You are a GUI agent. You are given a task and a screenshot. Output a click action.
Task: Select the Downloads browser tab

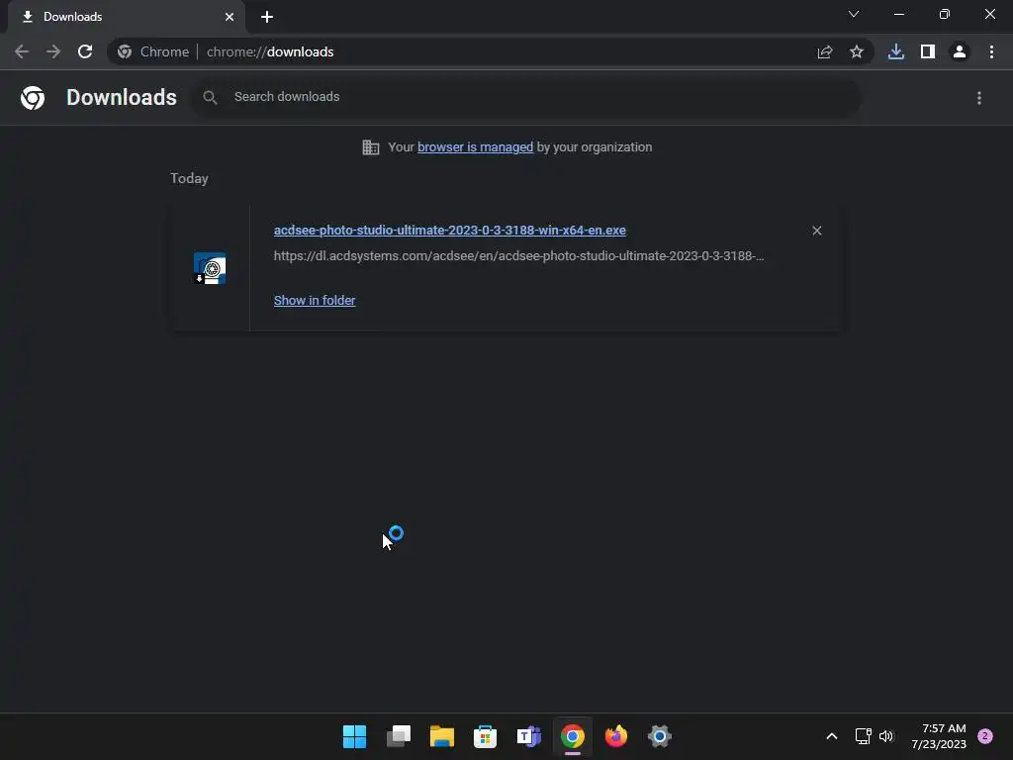(x=127, y=17)
